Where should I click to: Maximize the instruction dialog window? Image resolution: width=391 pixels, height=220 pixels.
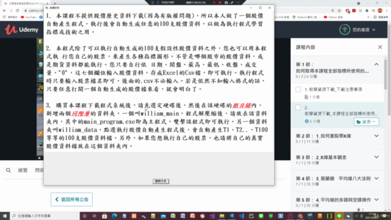pos(260,8)
